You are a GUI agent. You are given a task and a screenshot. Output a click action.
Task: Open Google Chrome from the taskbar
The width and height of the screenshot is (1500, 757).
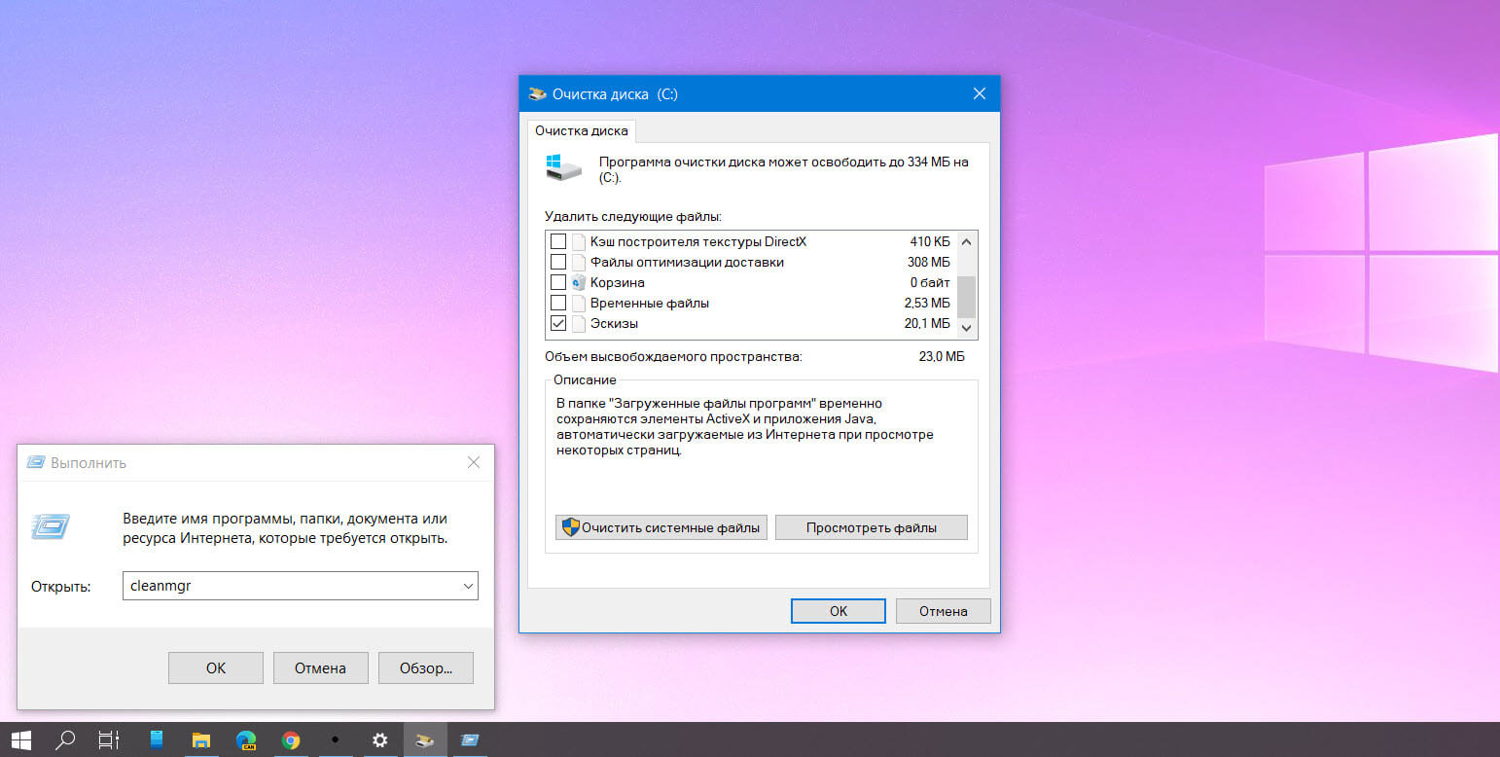(x=291, y=739)
